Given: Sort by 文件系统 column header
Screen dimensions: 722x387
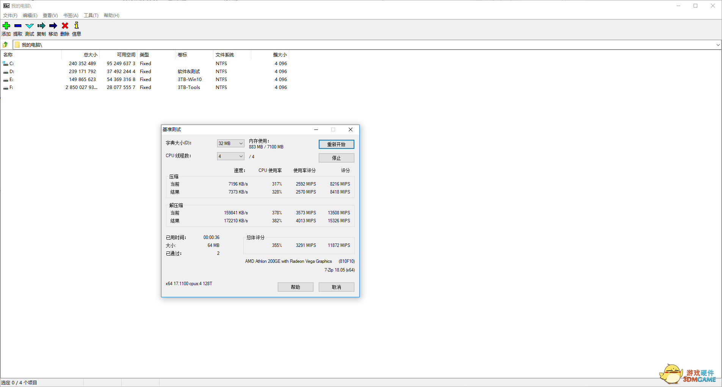Looking at the screenshot, I should [x=232, y=55].
